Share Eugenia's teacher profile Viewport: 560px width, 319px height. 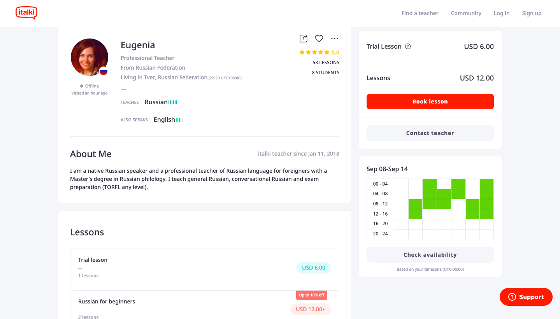click(304, 39)
